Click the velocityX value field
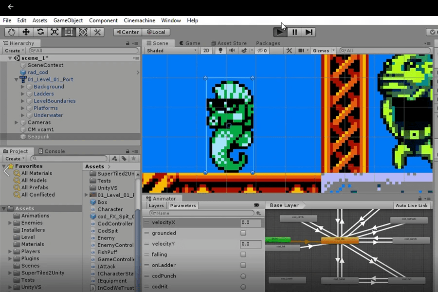 251,222
